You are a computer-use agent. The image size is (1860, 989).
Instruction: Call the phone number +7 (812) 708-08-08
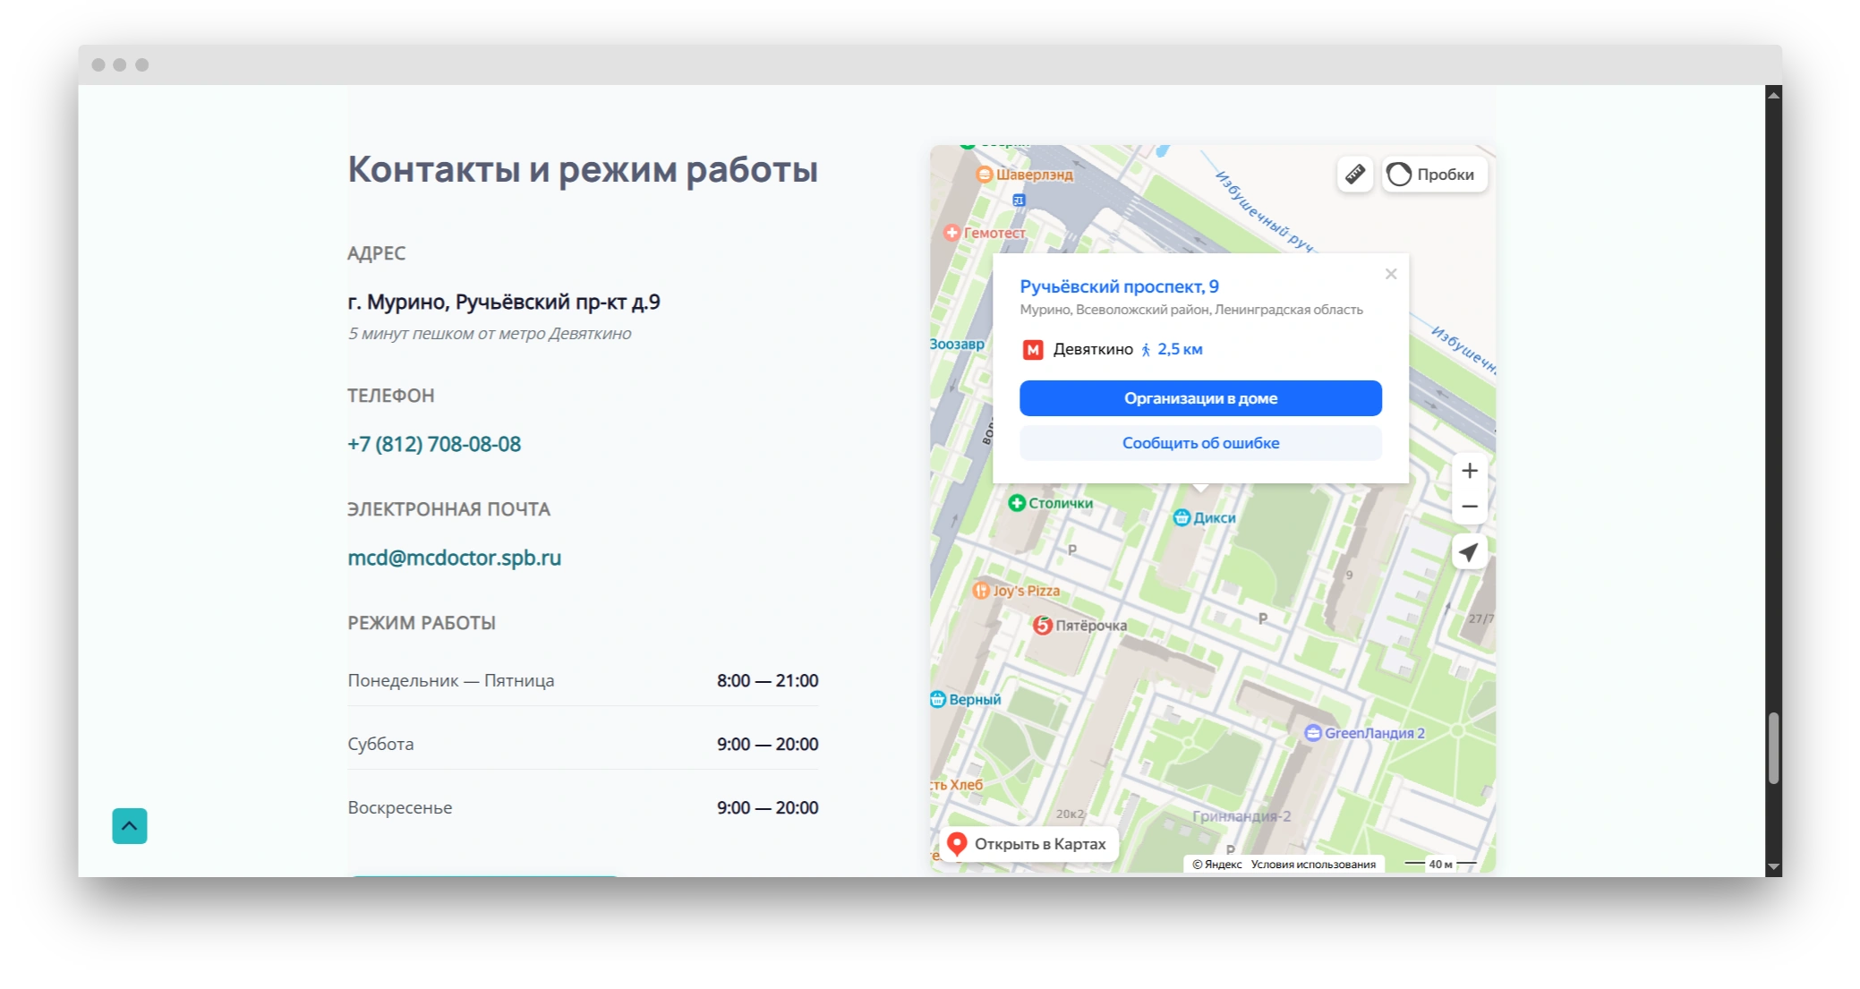434,444
